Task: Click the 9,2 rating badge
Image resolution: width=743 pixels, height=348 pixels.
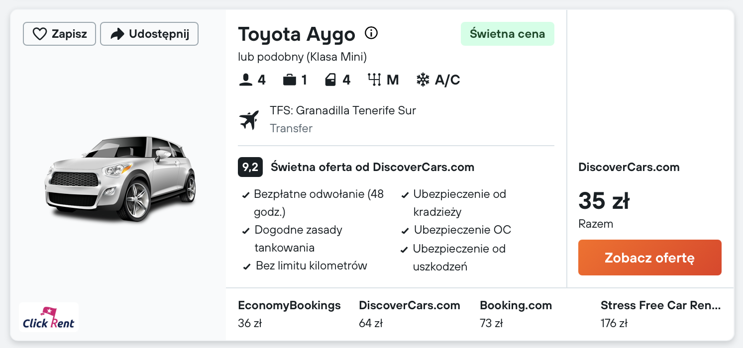Action: (x=250, y=167)
